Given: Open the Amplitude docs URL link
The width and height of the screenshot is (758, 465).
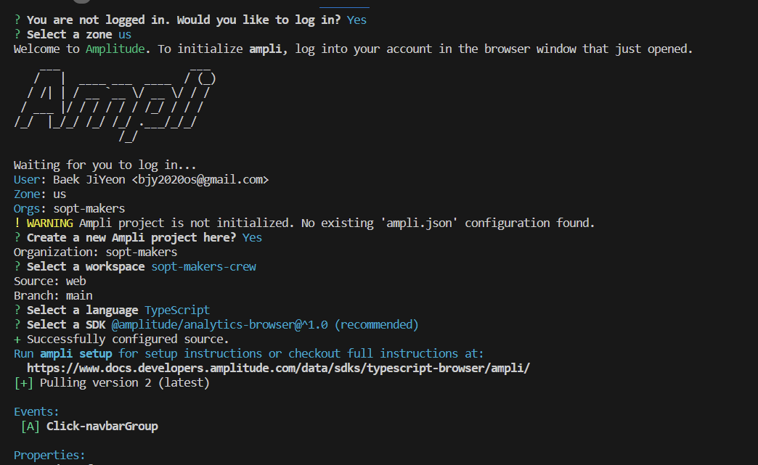Looking at the screenshot, I should pyautogui.click(x=279, y=368).
